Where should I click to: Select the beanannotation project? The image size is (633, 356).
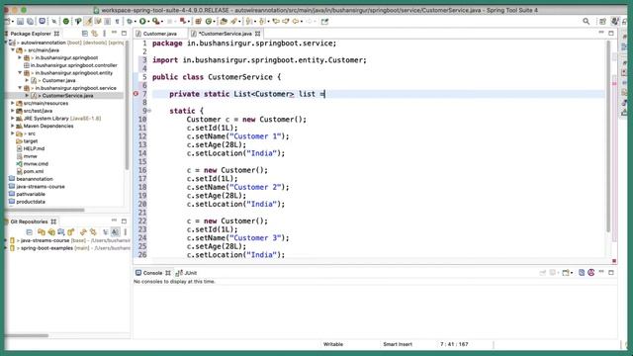pyautogui.click(x=35, y=179)
